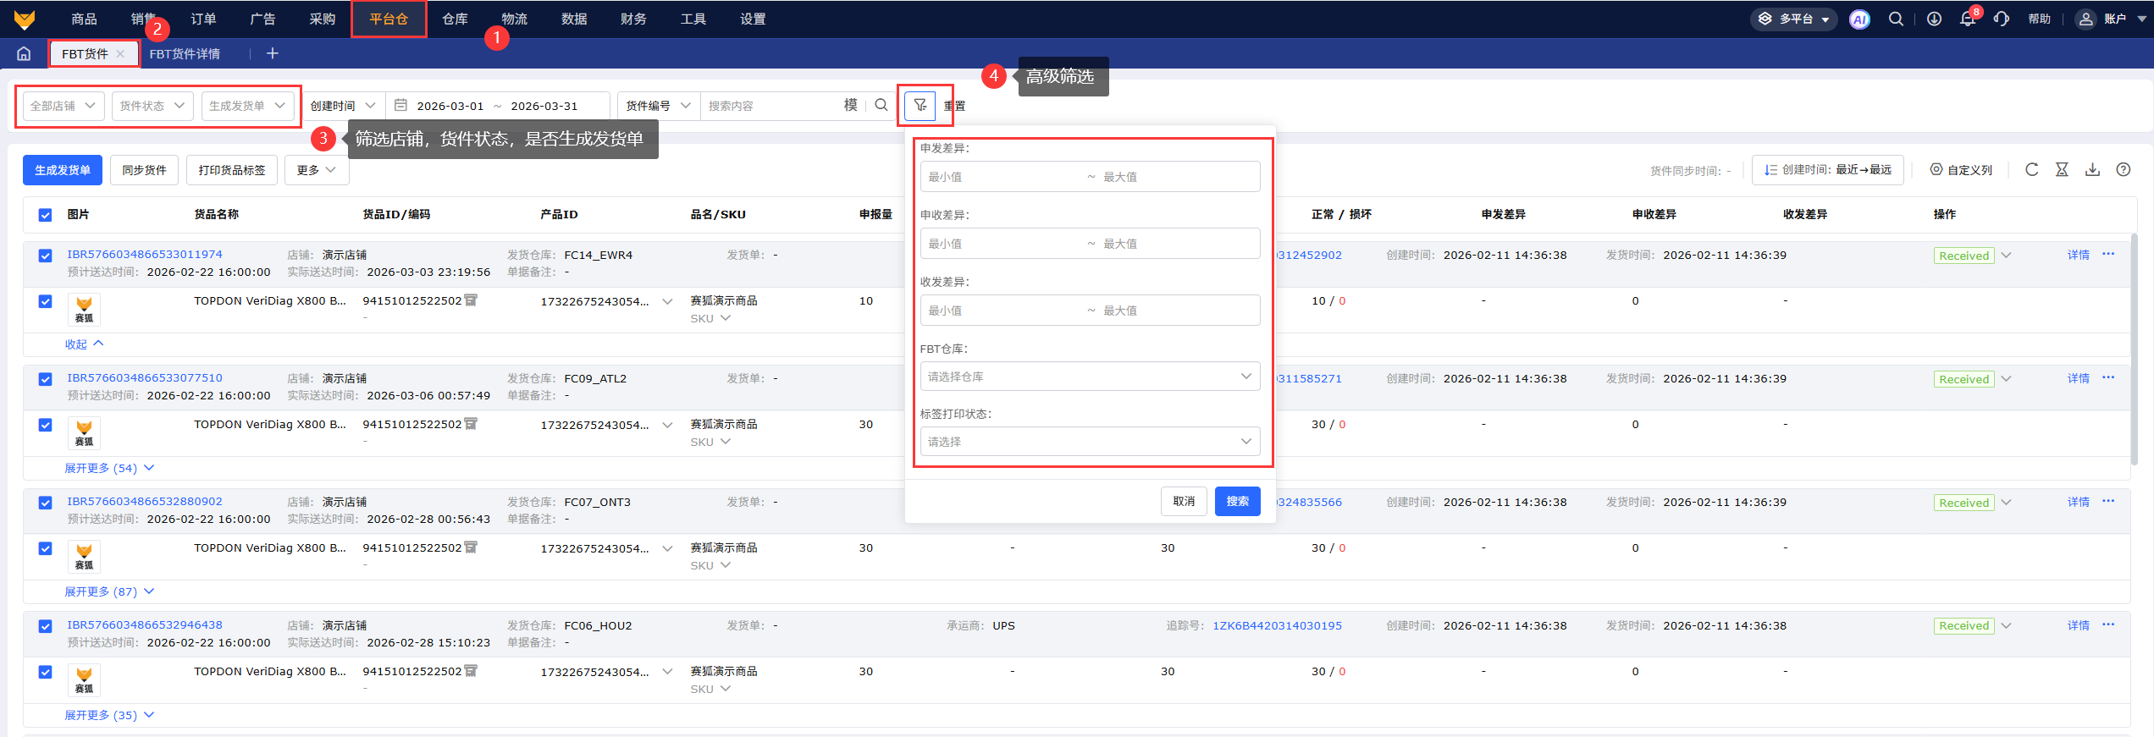Viewport: 2154px width, 737px height.
Task: Open more actions for shipment IBR5766034866533077510
Action: coord(2108,377)
